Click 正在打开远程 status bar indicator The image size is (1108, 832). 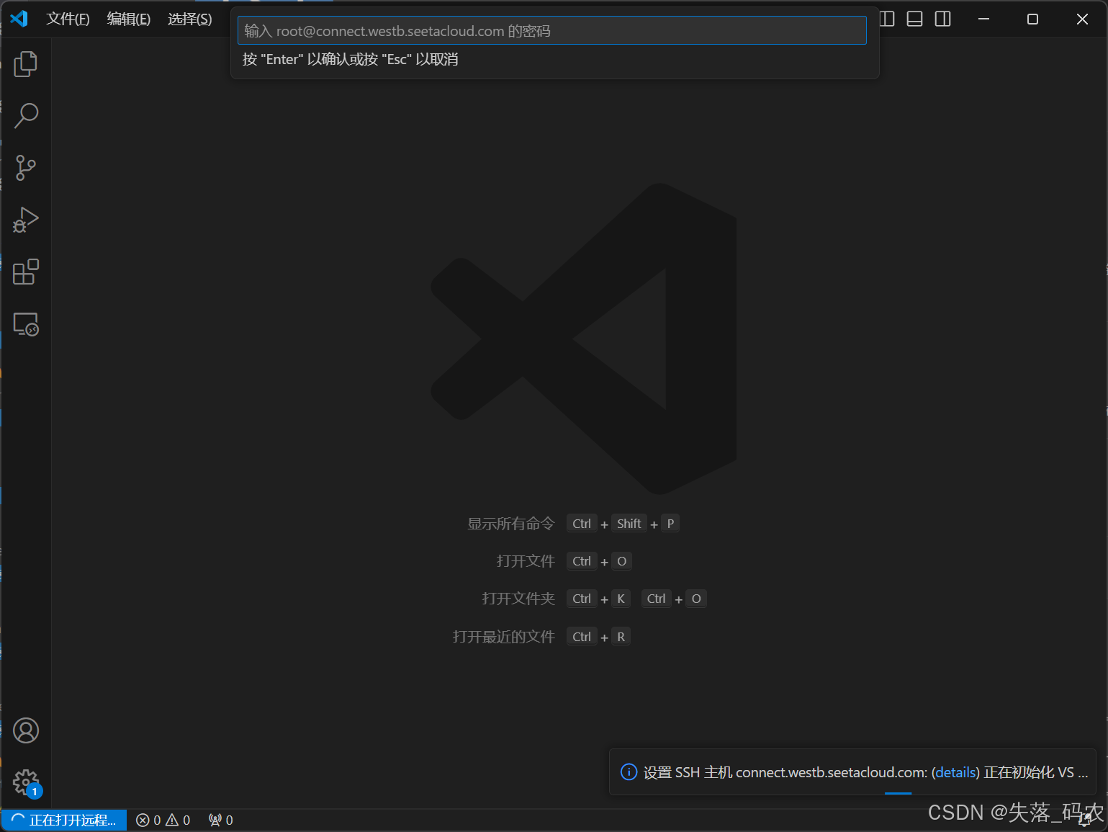coord(64,820)
